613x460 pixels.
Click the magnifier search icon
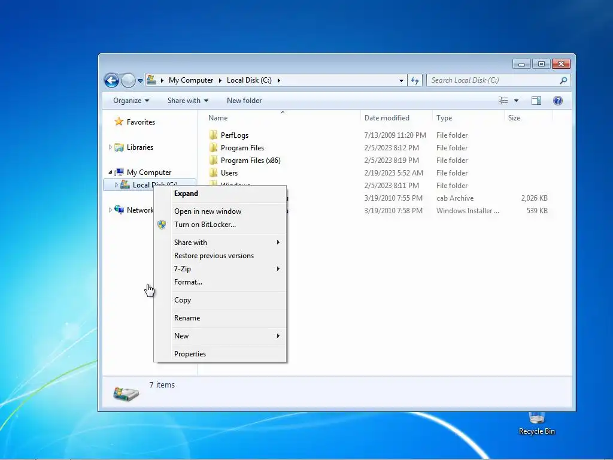[563, 80]
